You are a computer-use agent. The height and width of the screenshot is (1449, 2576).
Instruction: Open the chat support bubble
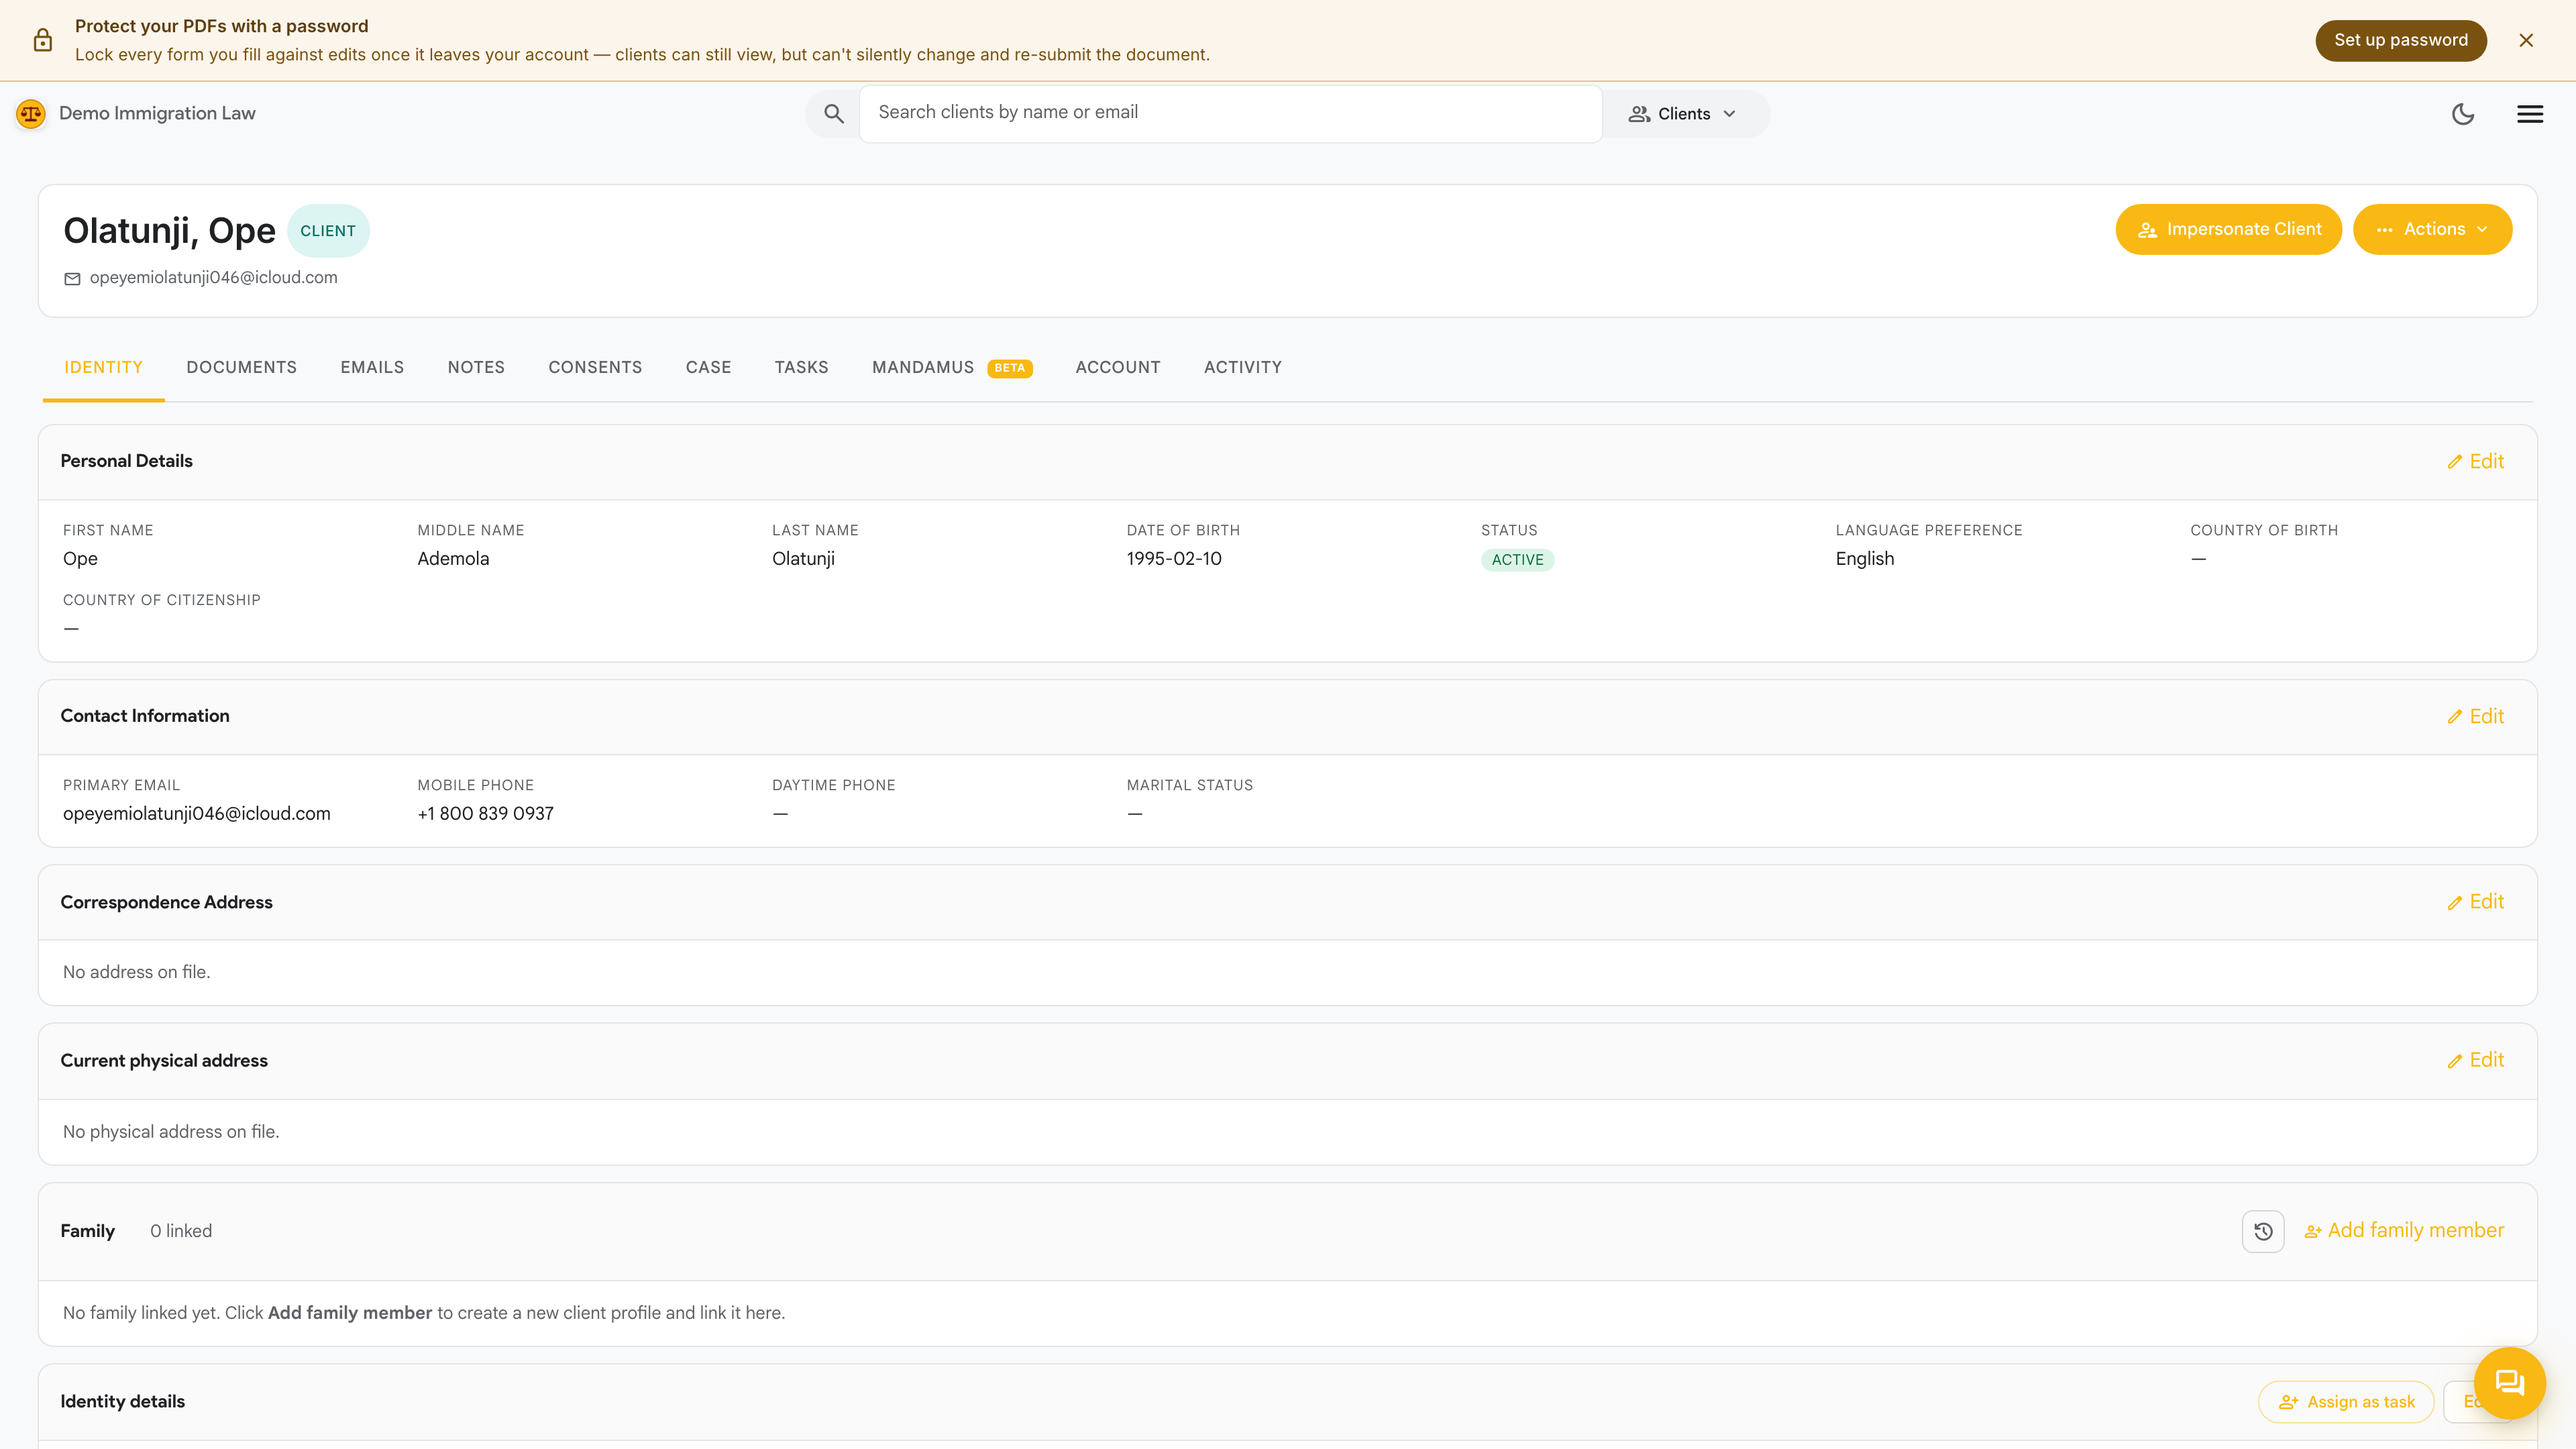point(2509,1383)
